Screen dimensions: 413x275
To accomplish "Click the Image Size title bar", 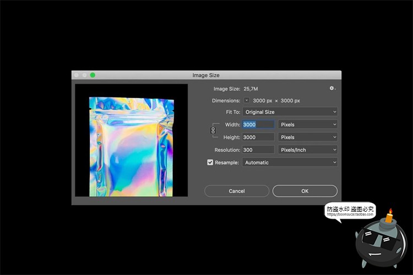I will (206, 75).
